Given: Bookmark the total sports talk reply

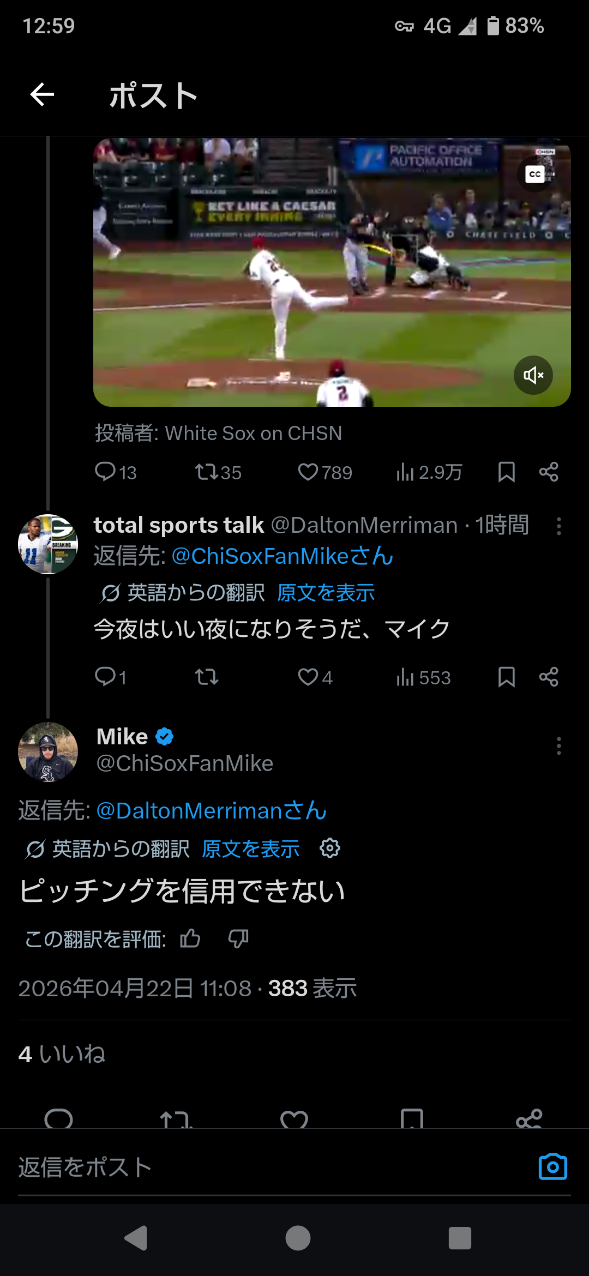Looking at the screenshot, I should 506,677.
